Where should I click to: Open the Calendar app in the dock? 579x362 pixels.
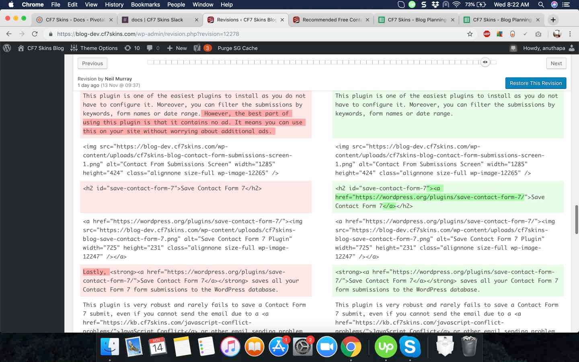tap(158, 346)
